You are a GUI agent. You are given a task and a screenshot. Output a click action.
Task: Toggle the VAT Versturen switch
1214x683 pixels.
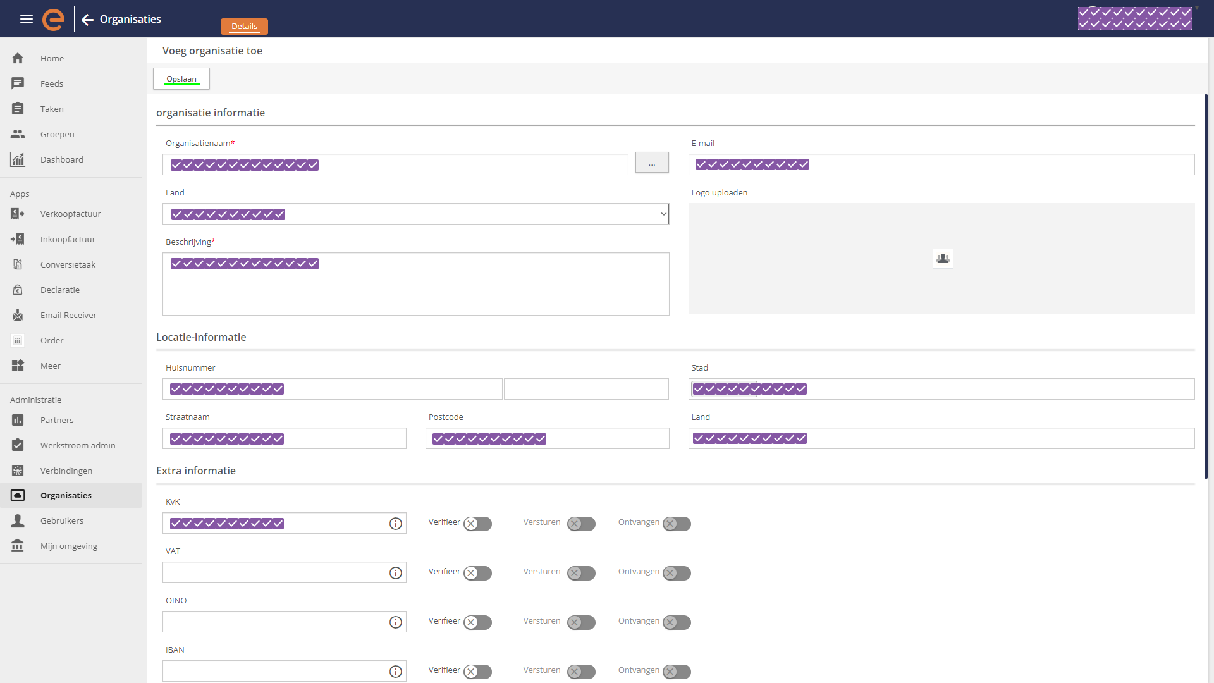[581, 573]
